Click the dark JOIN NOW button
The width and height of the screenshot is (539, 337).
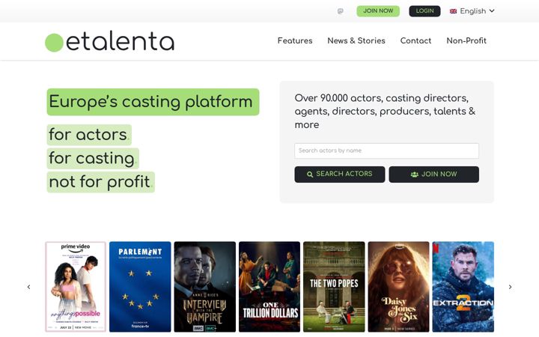click(433, 174)
